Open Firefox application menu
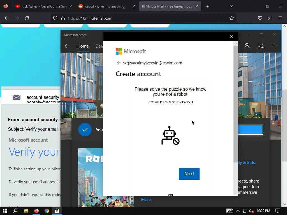Image resolution: width=287 pixels, height=215 pixels. (x=280, y=18)
